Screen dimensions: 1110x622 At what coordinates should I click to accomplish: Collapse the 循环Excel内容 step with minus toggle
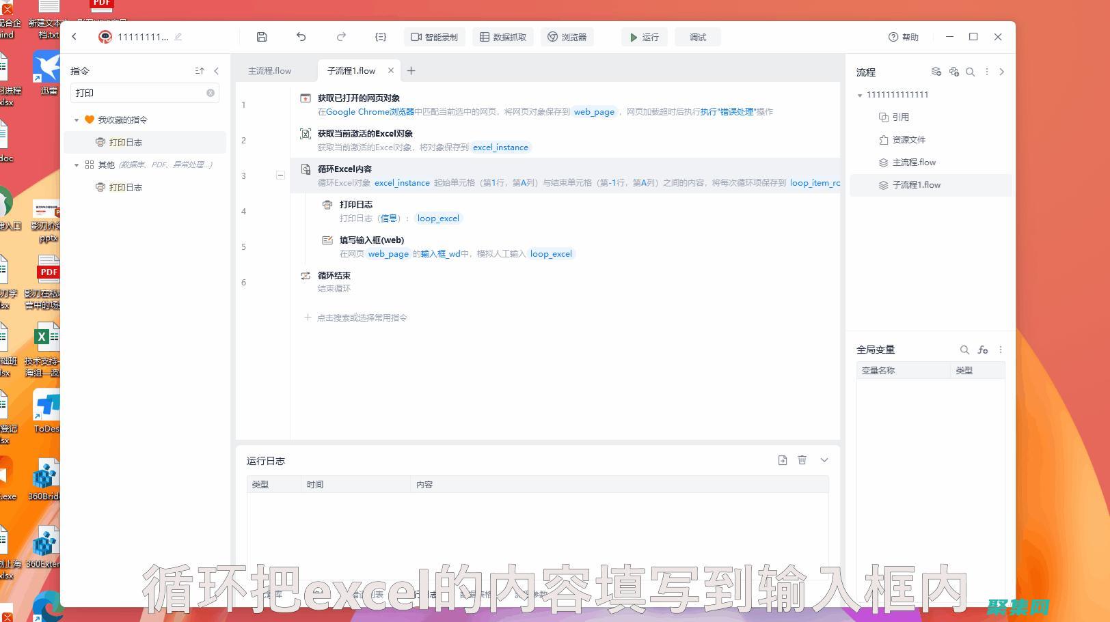[280, 175]
